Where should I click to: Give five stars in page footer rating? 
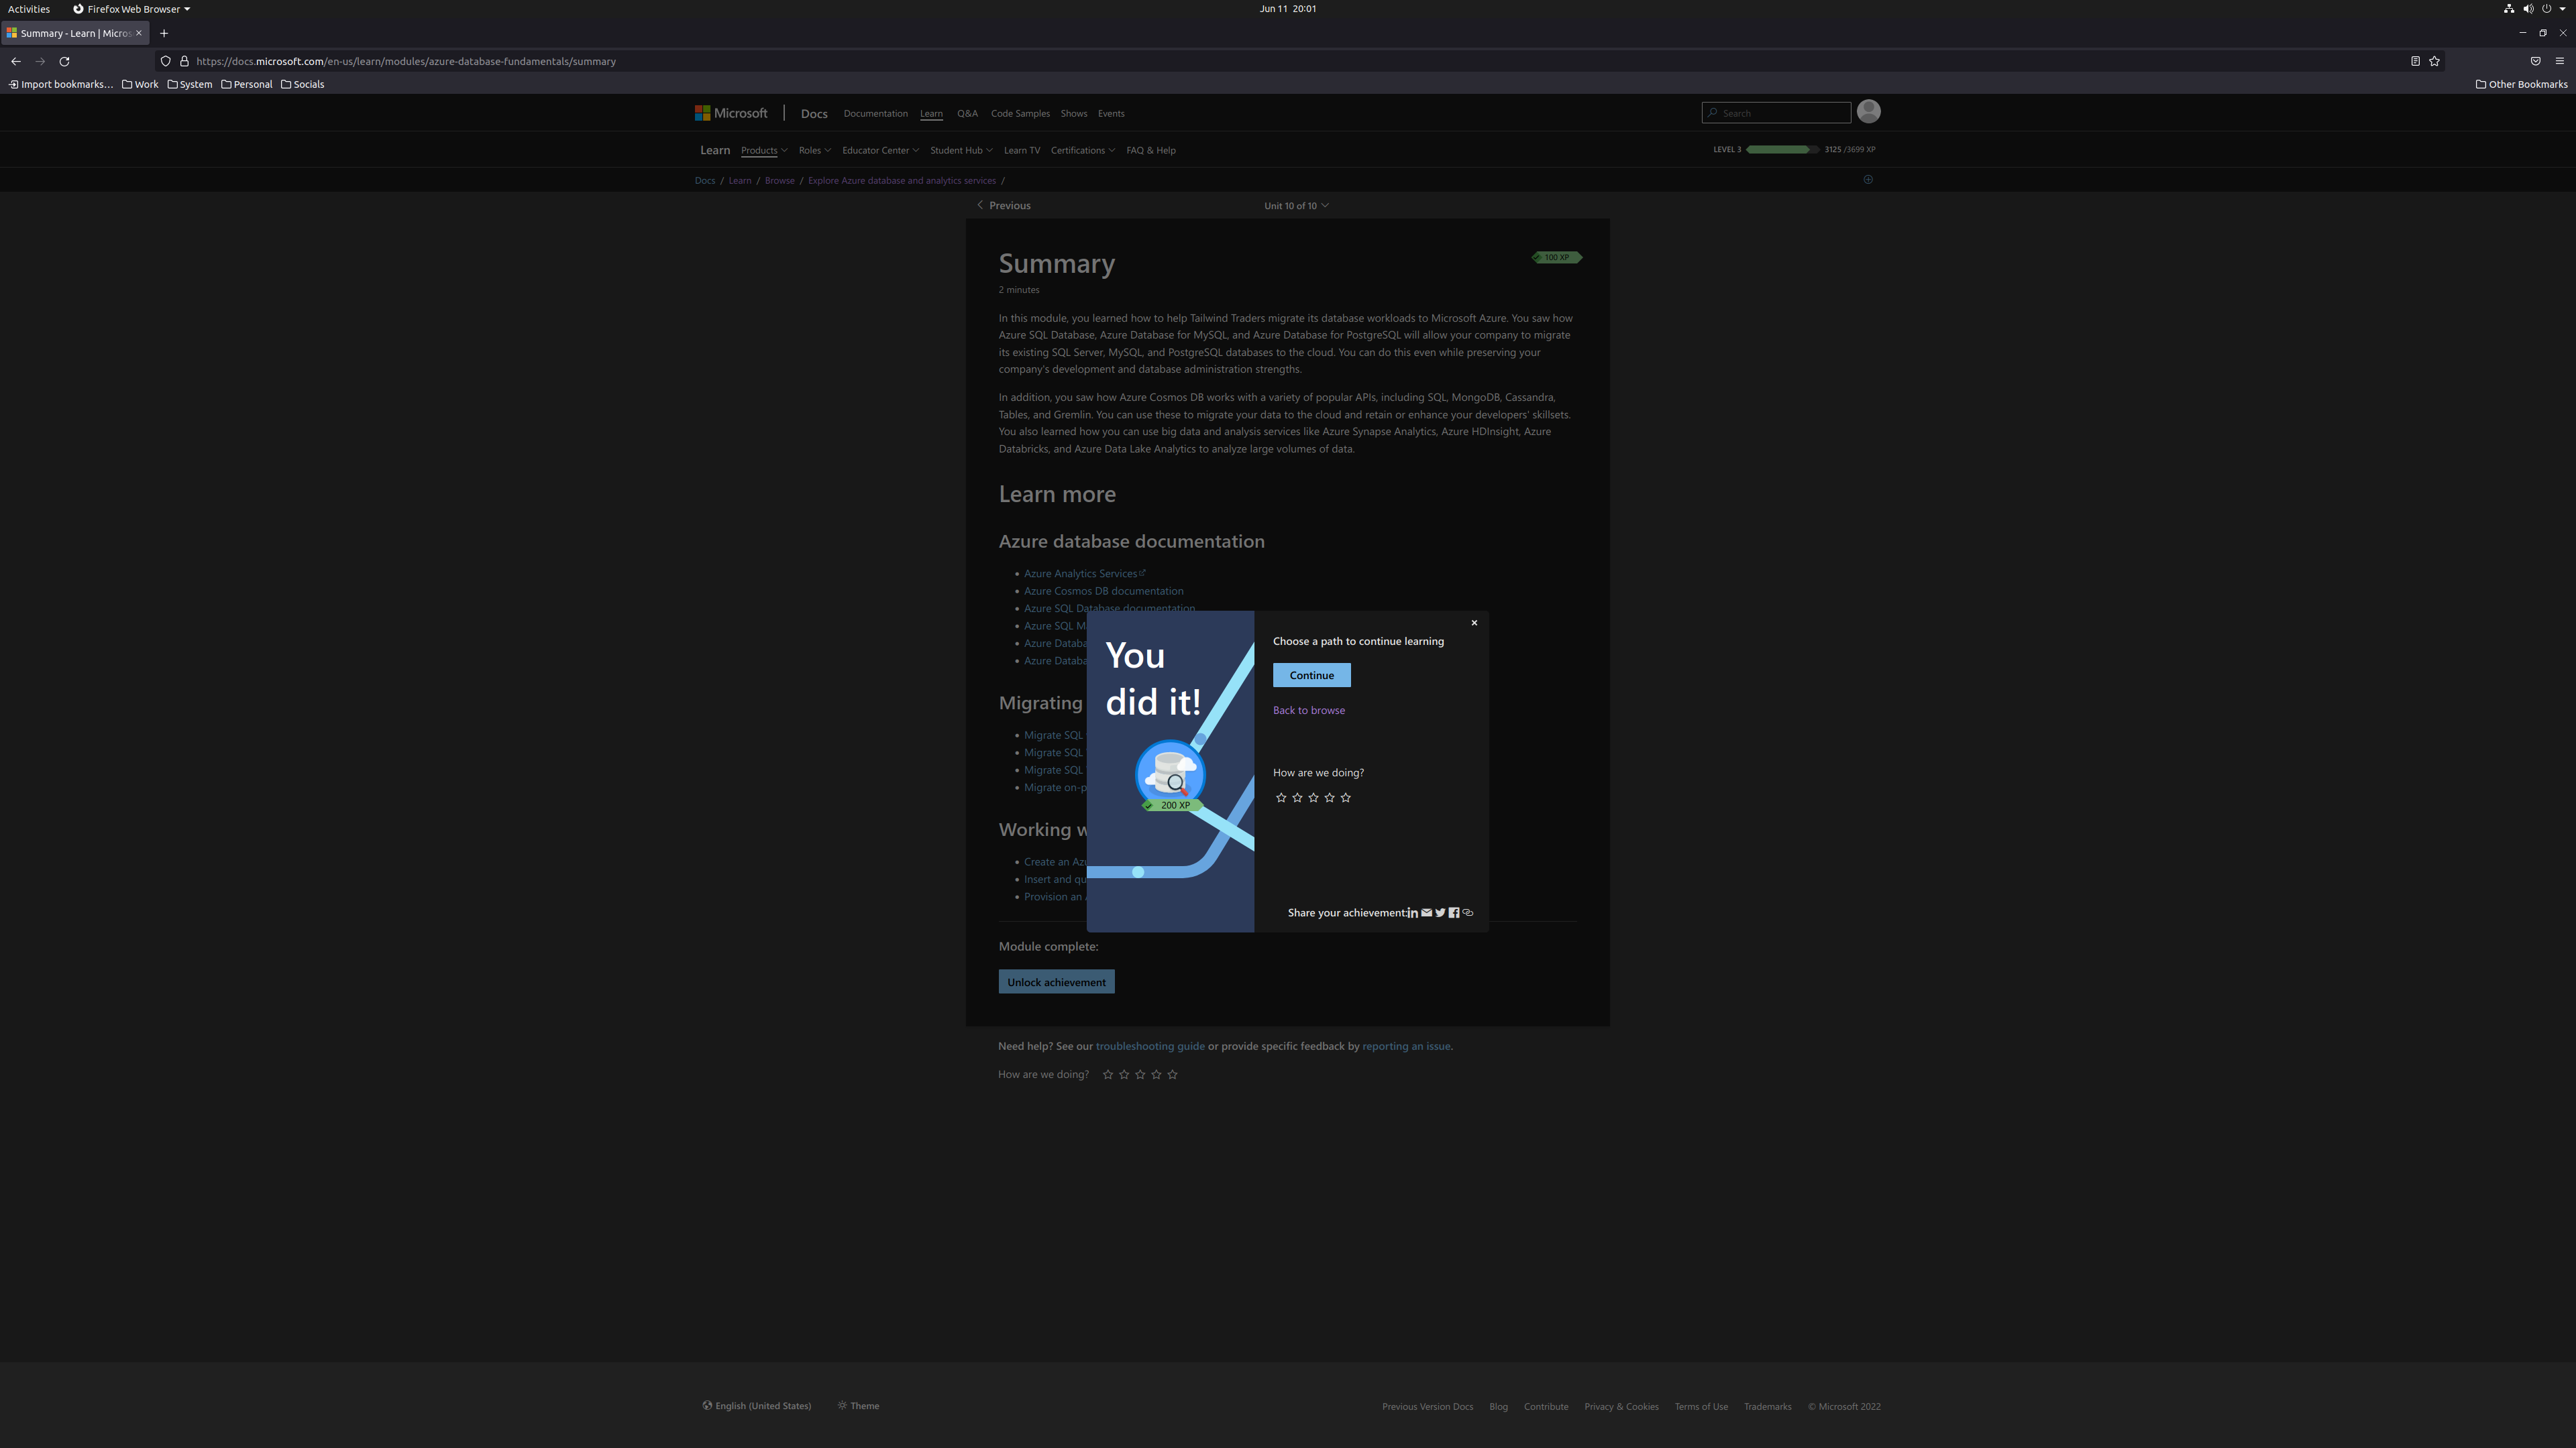coord(1172,1074)
